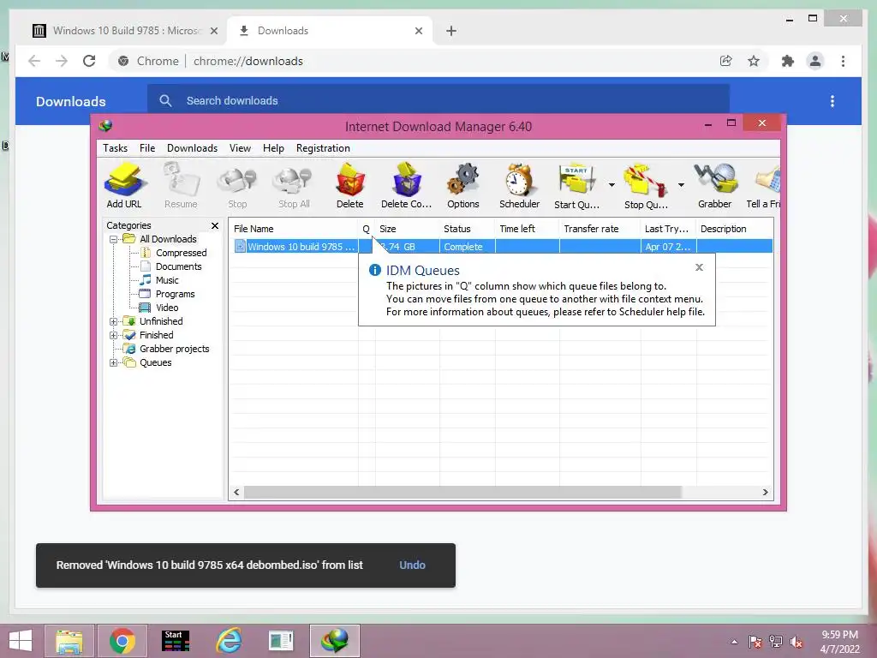Select the Video category

167,308
